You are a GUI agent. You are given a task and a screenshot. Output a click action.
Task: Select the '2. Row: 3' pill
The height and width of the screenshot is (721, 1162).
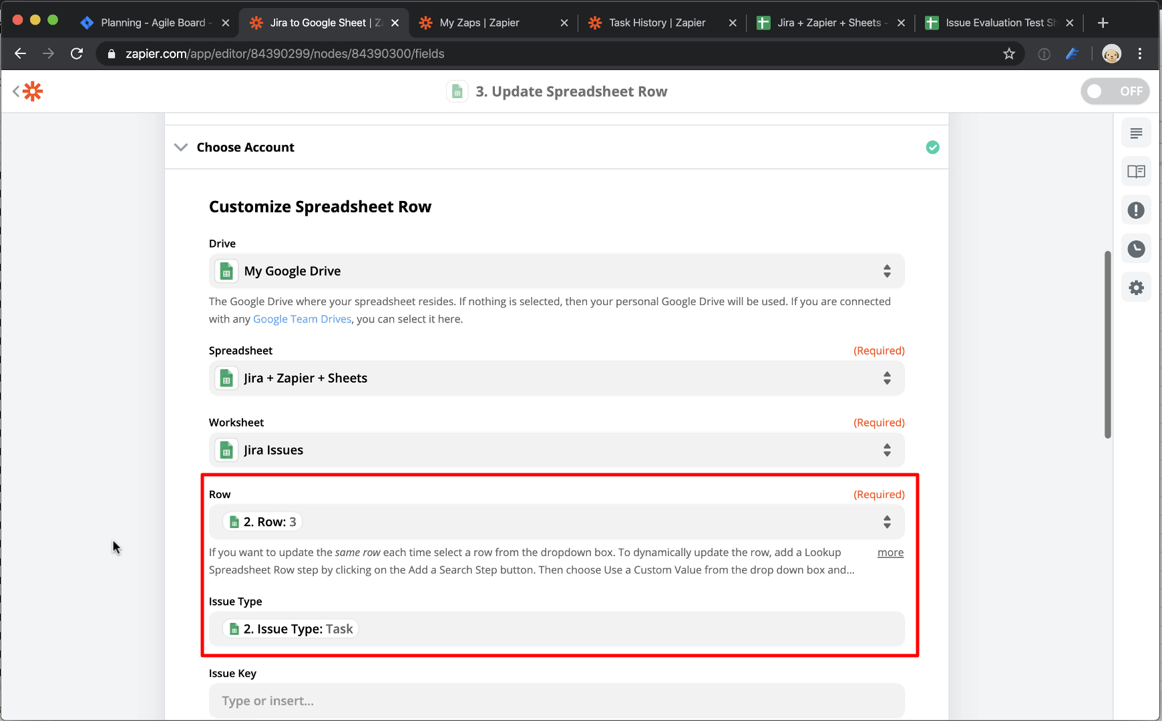(x=262, y=522)
